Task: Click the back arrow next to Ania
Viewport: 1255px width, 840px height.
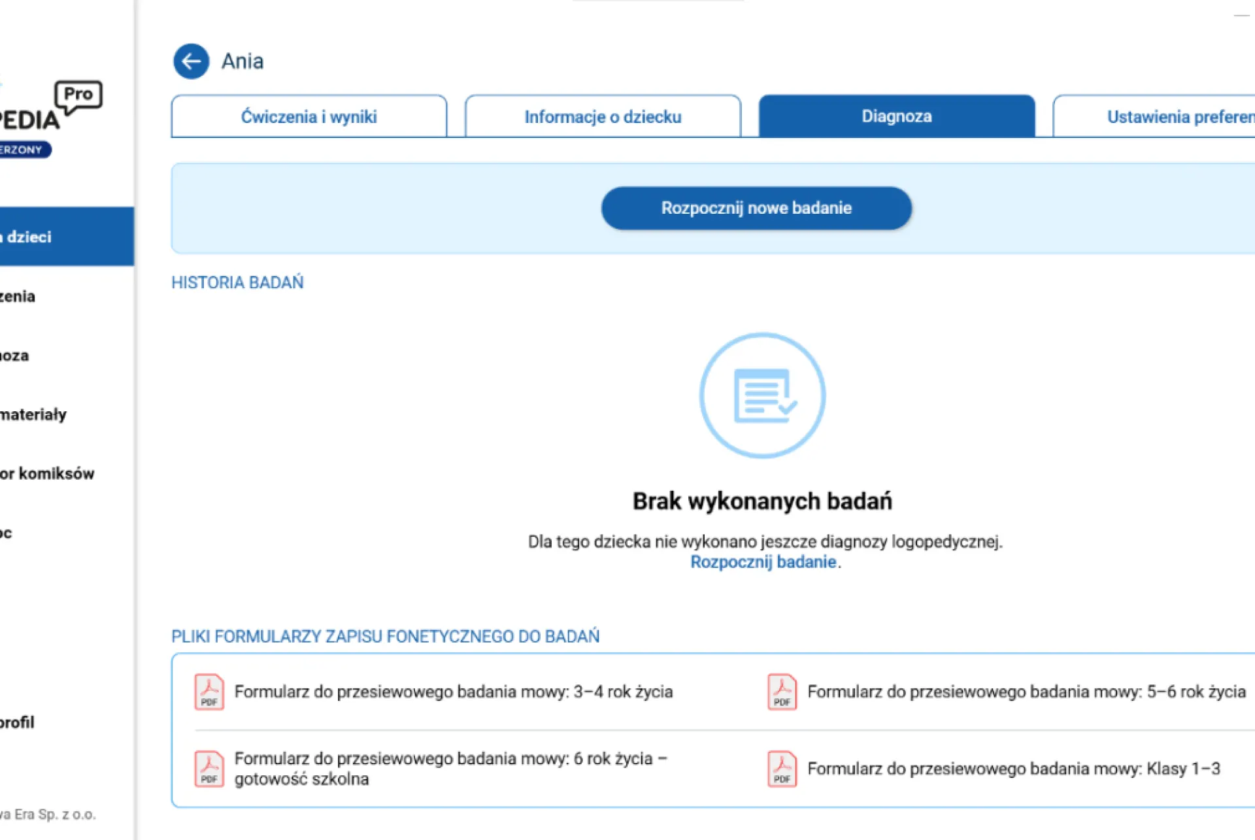Action: 191,61
